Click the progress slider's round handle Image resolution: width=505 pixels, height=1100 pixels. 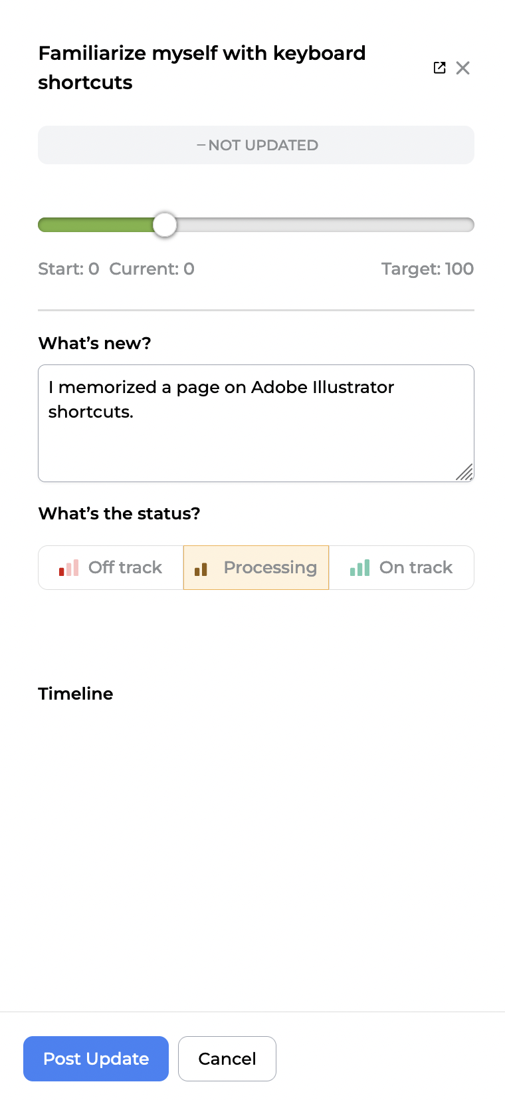(x=165, y=225)
